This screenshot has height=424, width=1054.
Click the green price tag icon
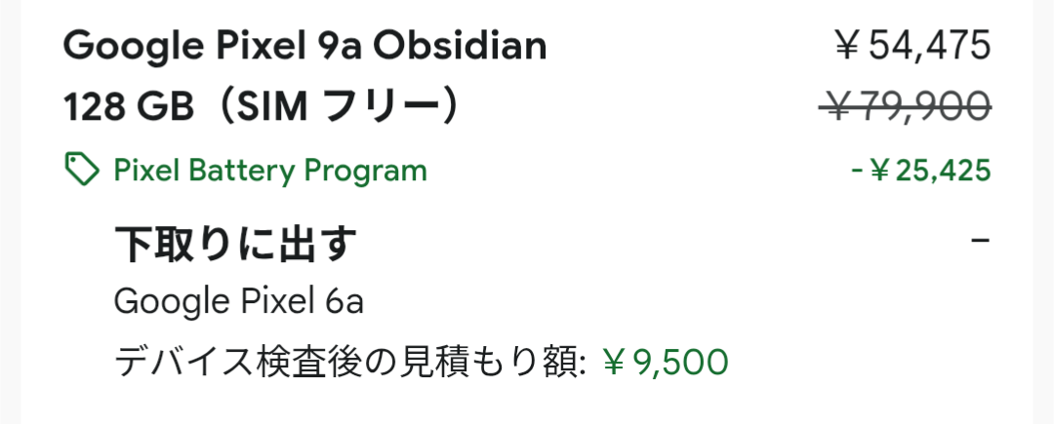coord(82,171)
